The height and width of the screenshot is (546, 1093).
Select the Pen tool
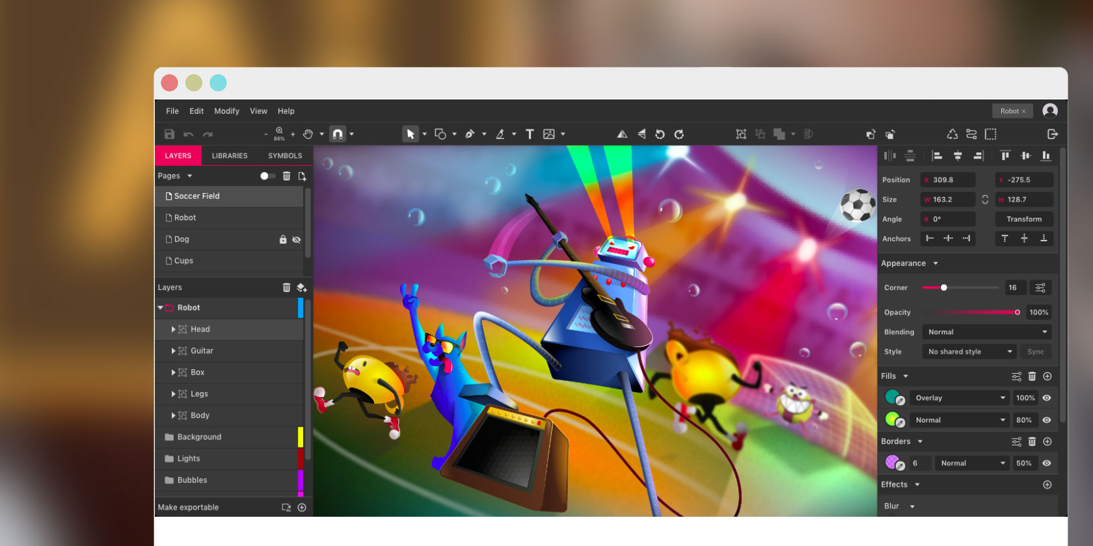pyautogui.click(x=470, y=134)
